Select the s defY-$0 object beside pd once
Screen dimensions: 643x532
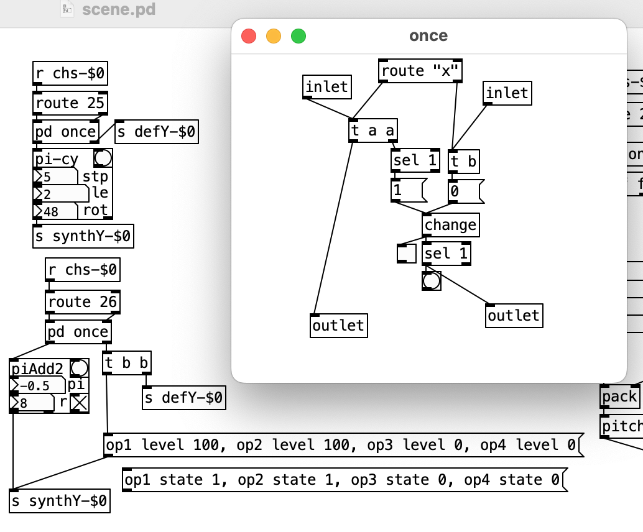pyautogui.click(x=157, y=132)
